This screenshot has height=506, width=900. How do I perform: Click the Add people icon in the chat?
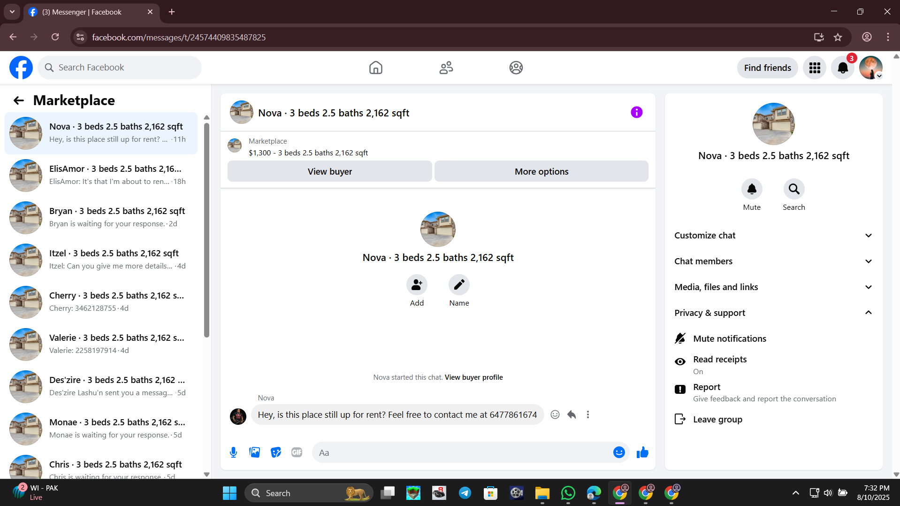[417, 285]
